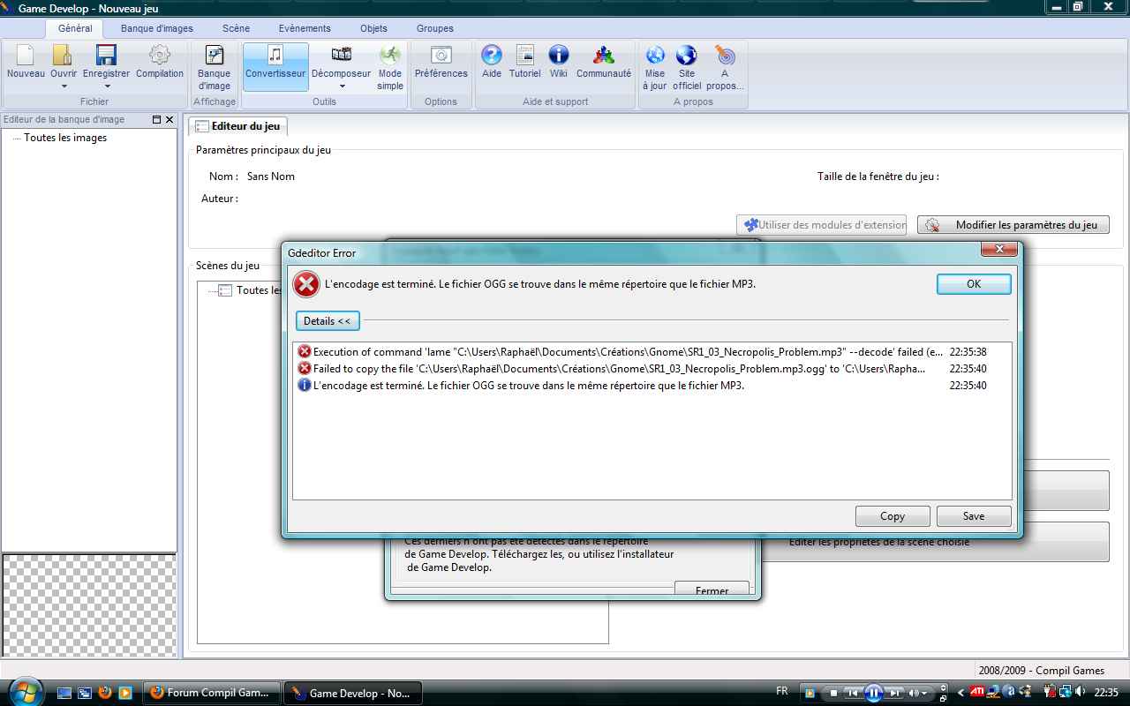Open the Tutoriel
Screen dimensions: 1130x706
524,62
